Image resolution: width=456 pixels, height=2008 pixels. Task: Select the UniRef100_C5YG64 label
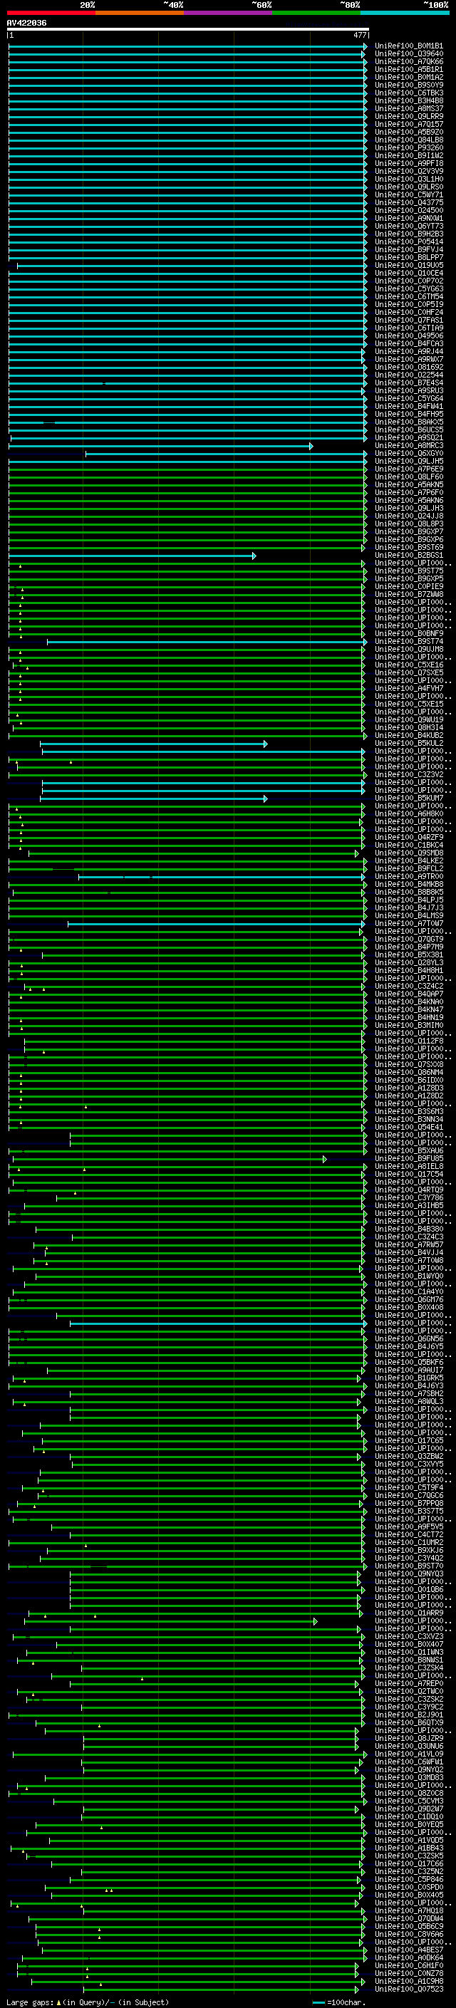pyautogui.click(x=409, y=398)
